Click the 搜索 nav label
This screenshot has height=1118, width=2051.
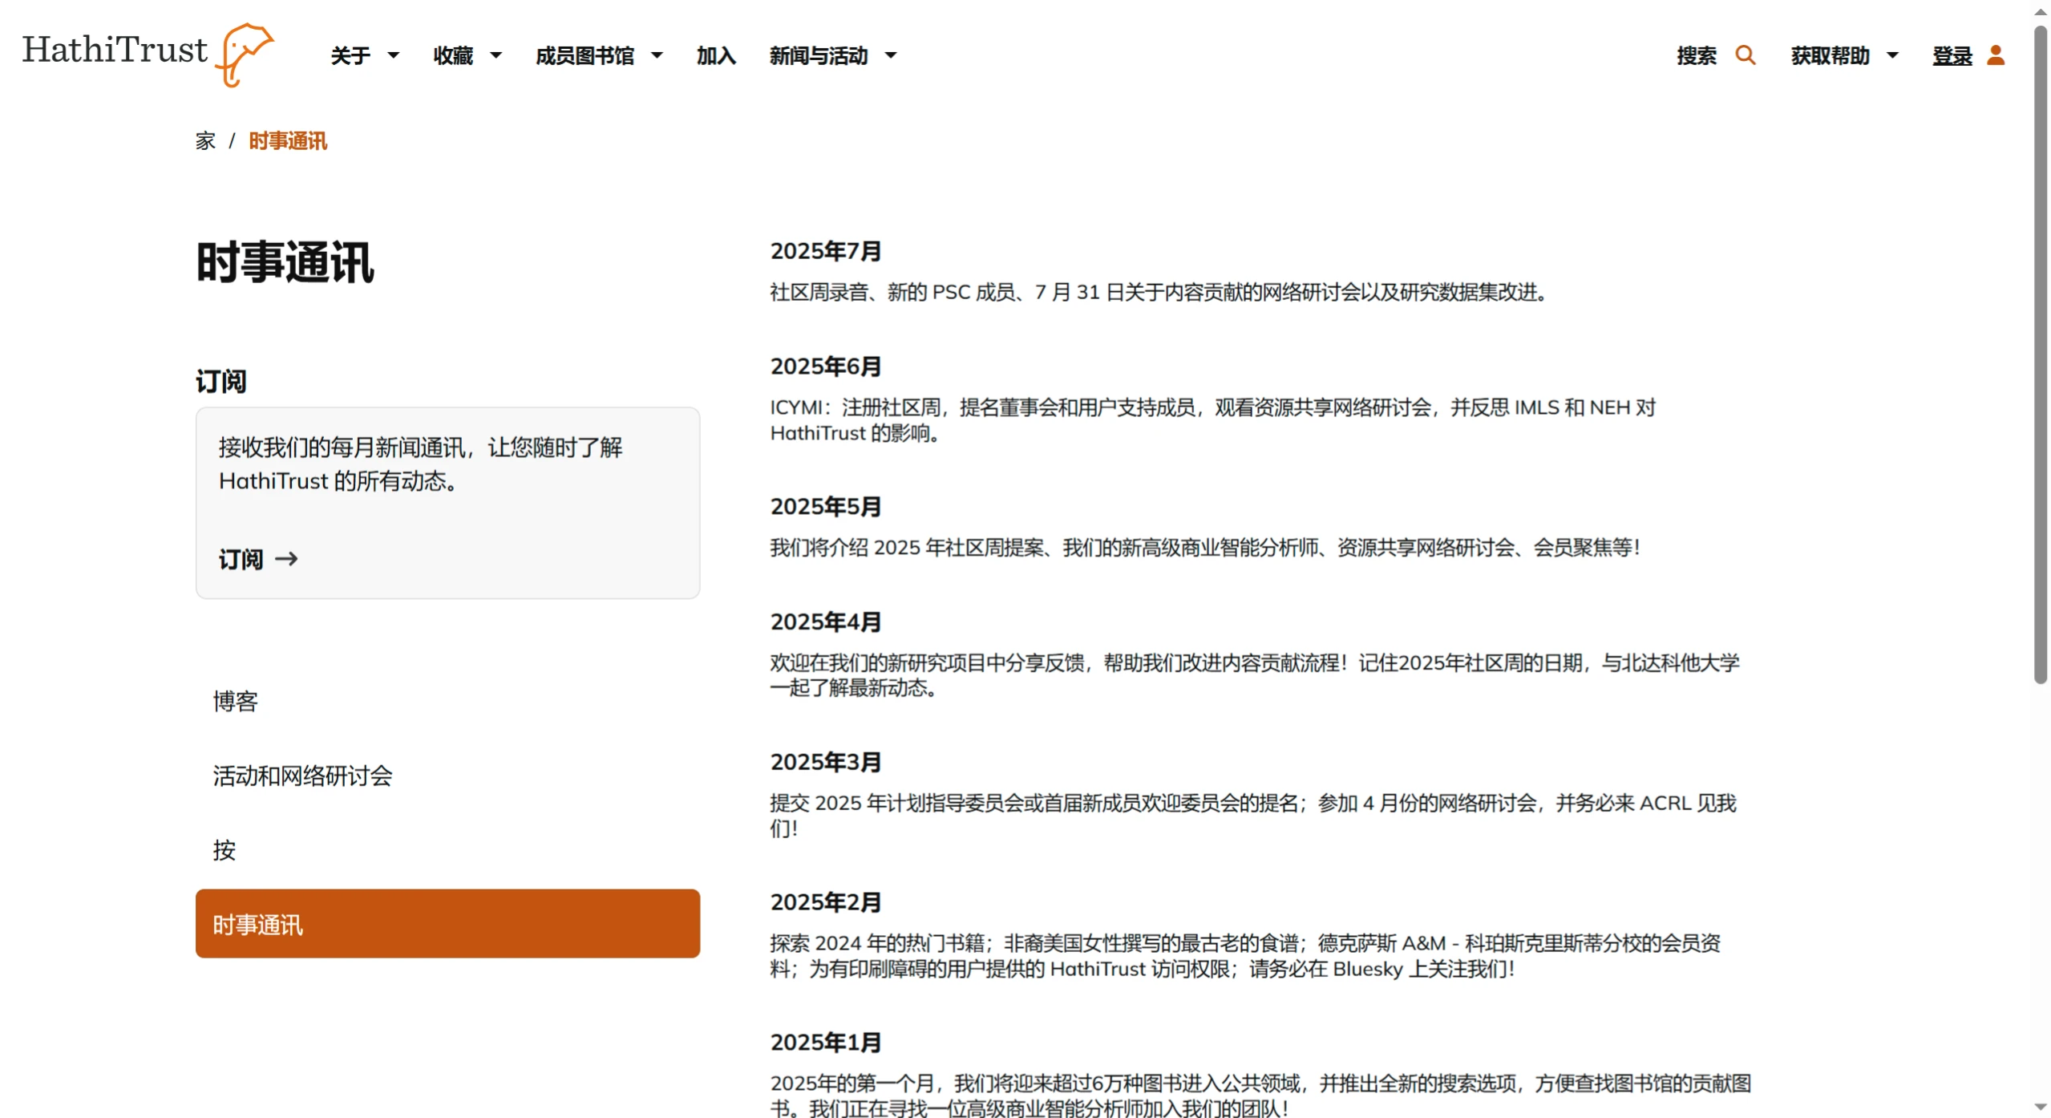1696,55
